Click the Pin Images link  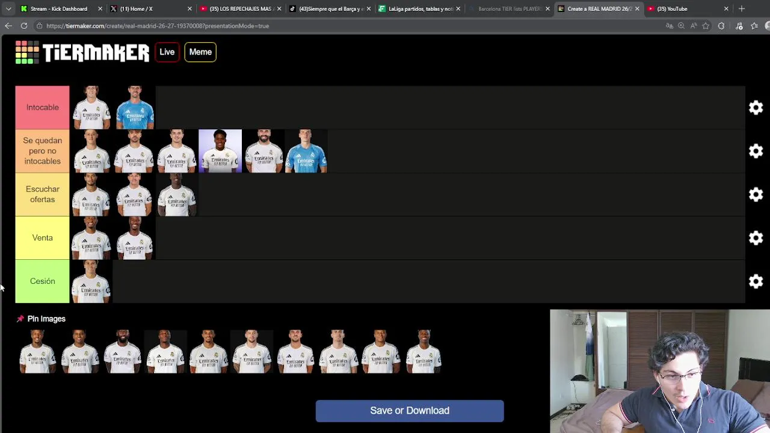(x=46, y=319)
